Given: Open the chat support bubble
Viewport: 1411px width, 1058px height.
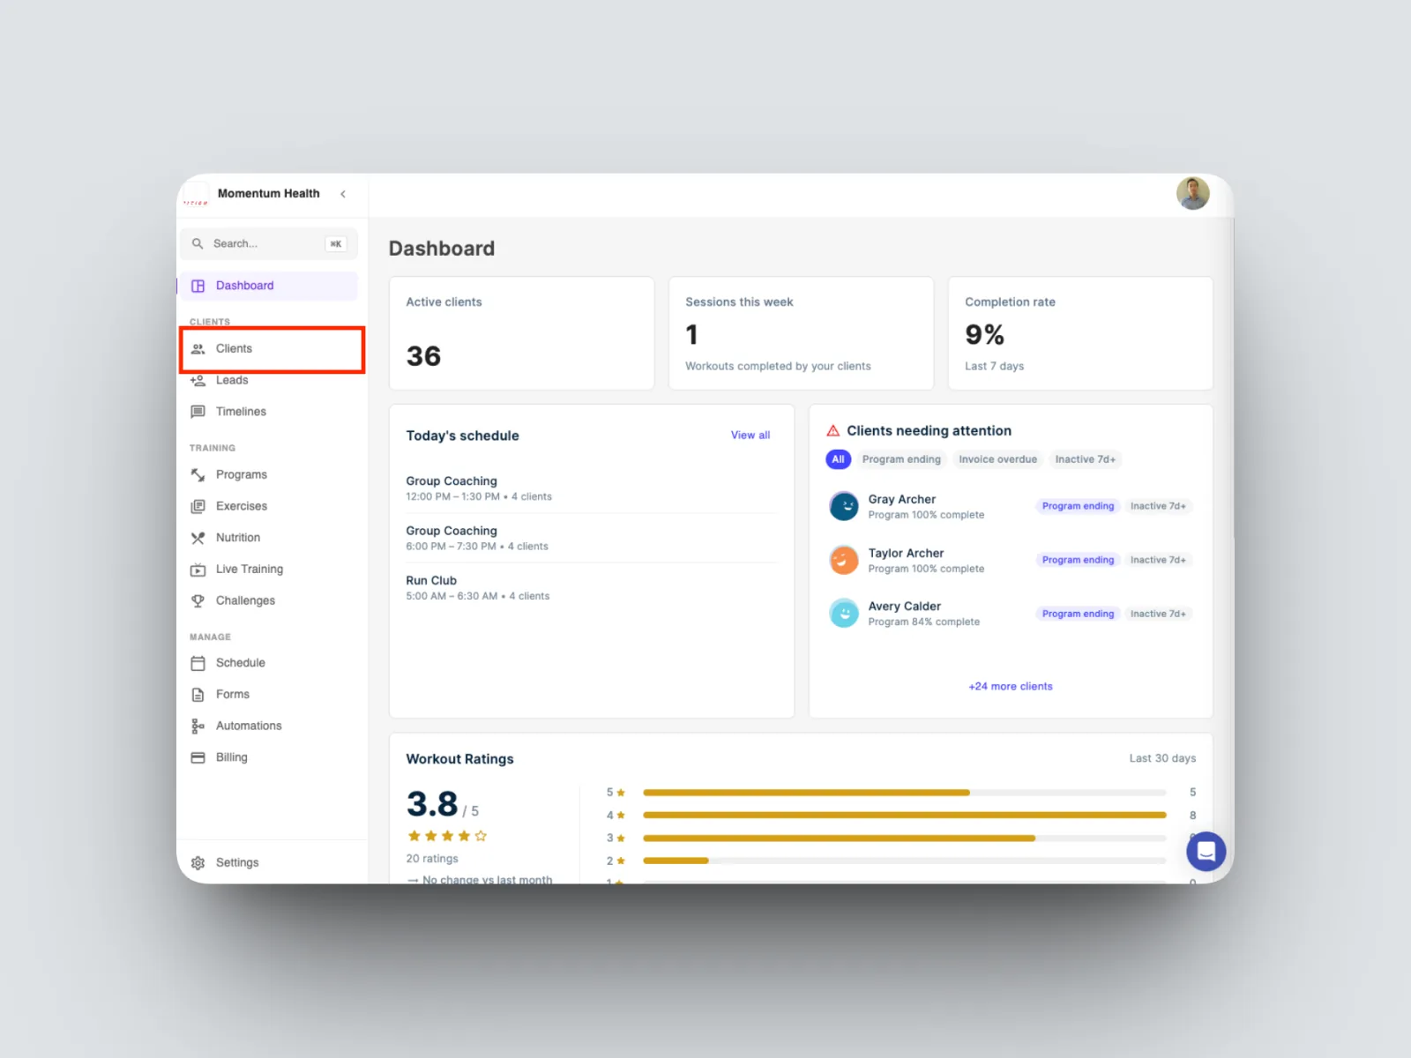Looking at the screenshot, I should click(x=1206, y=851).
